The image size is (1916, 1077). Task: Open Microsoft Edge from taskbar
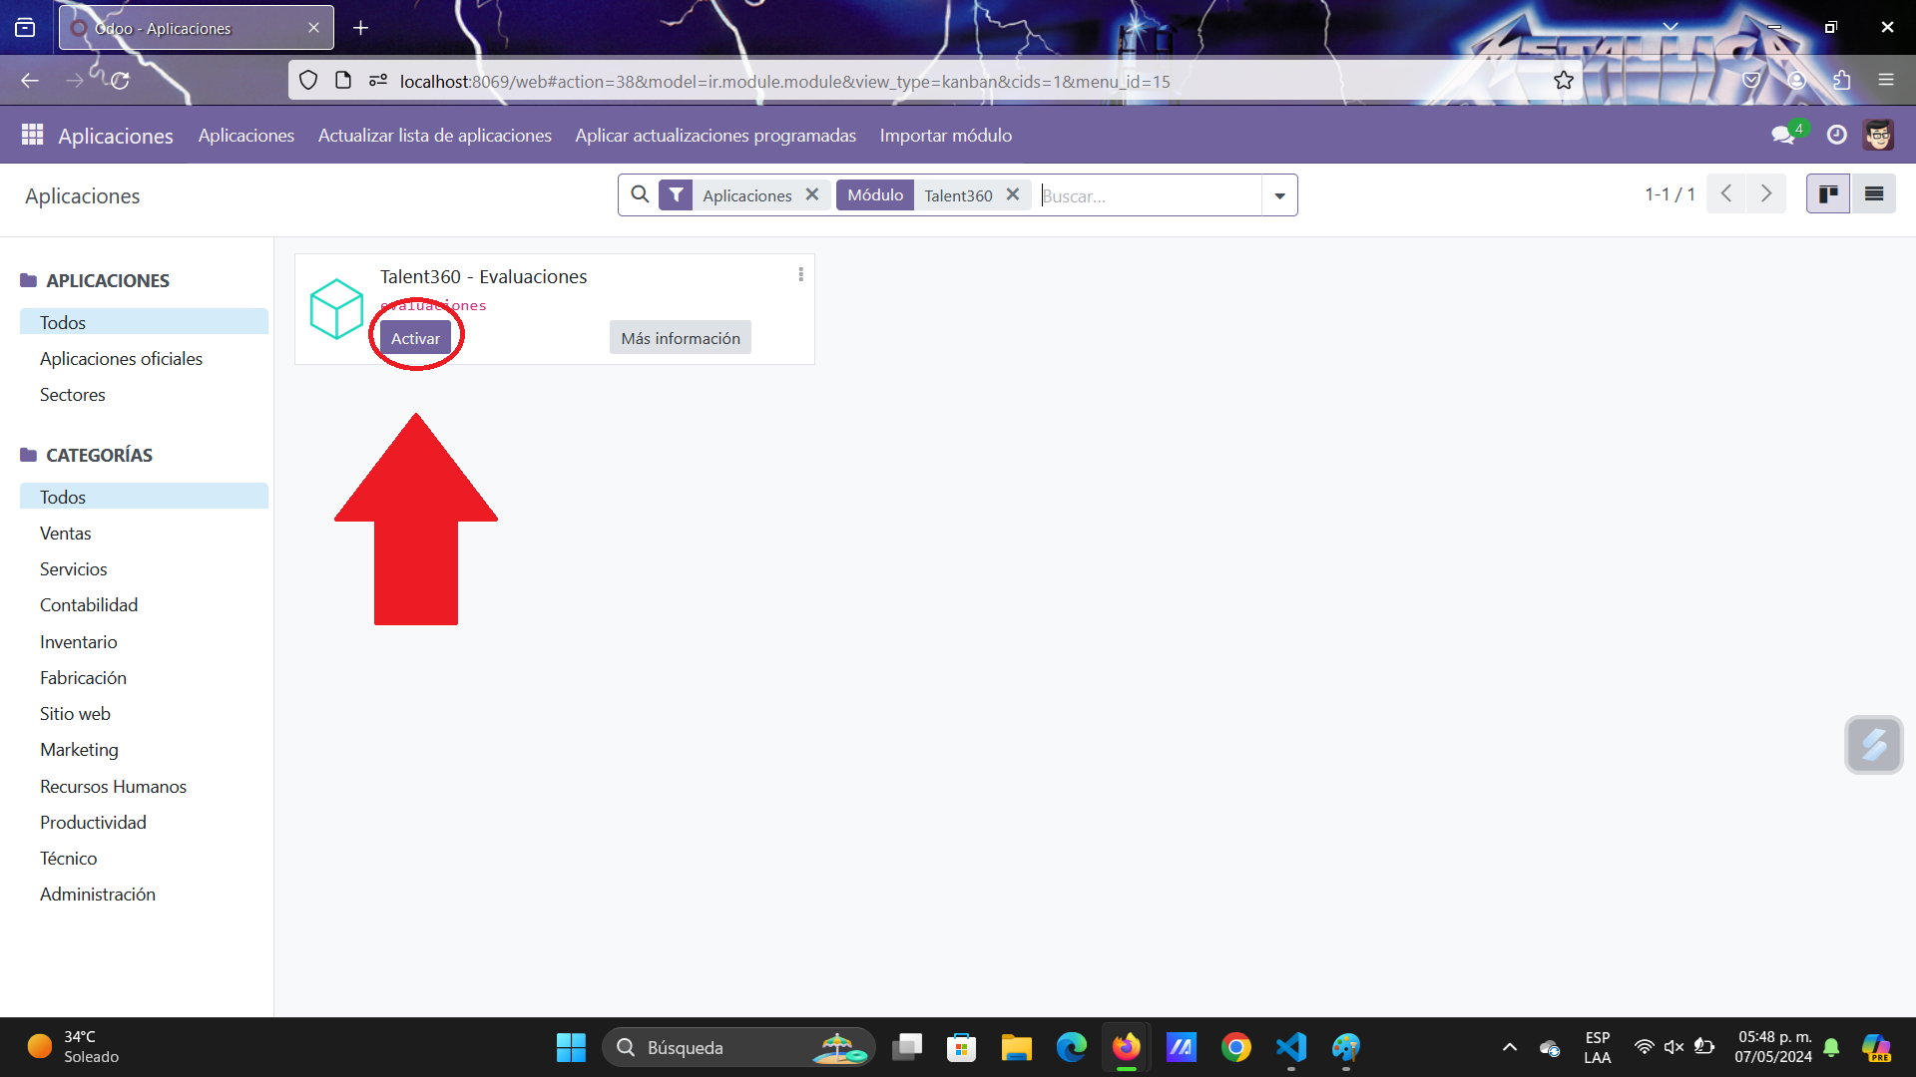point(1071,1047)
